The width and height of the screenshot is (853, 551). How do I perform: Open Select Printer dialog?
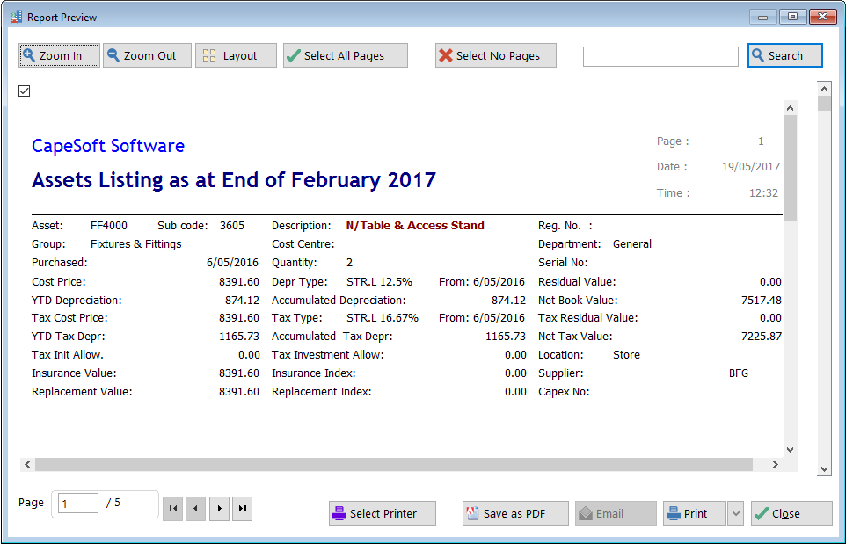pyautogui.click(x=383, y=513)
